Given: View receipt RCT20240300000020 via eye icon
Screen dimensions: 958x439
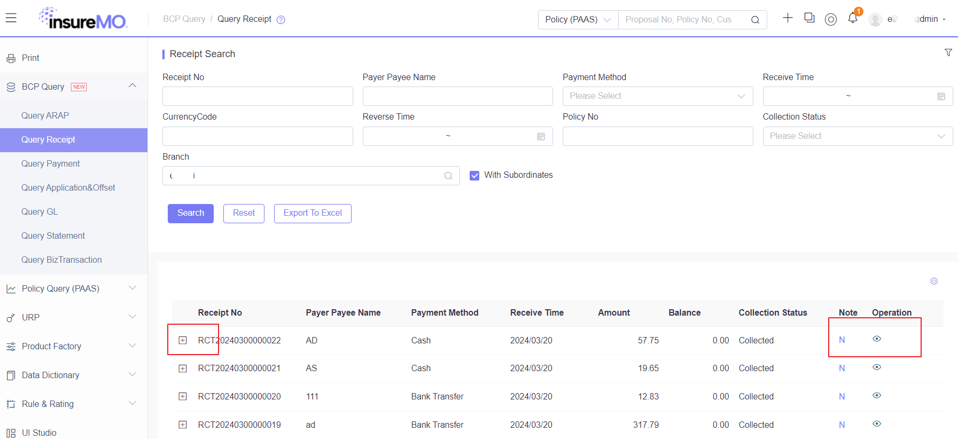Looking at the screenshot, I should point(877,395).
